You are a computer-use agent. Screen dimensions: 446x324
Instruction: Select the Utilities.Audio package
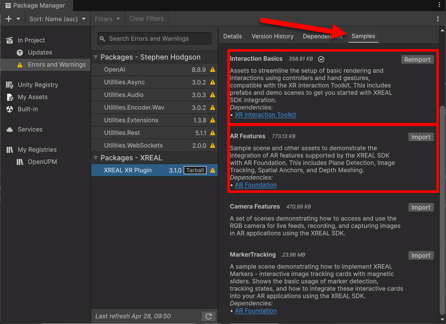point(154,95)
